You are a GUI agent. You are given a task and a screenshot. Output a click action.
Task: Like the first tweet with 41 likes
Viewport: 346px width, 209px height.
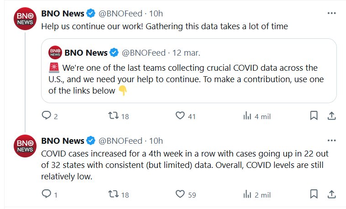(180, 116)
